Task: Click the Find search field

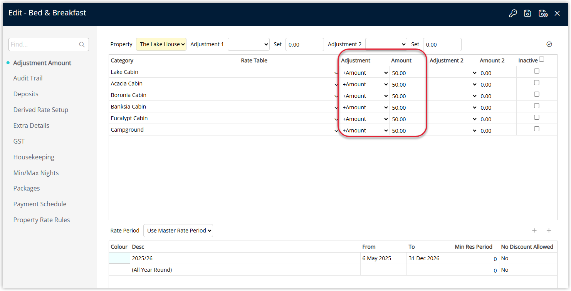Action: click(x=49, y=44)
